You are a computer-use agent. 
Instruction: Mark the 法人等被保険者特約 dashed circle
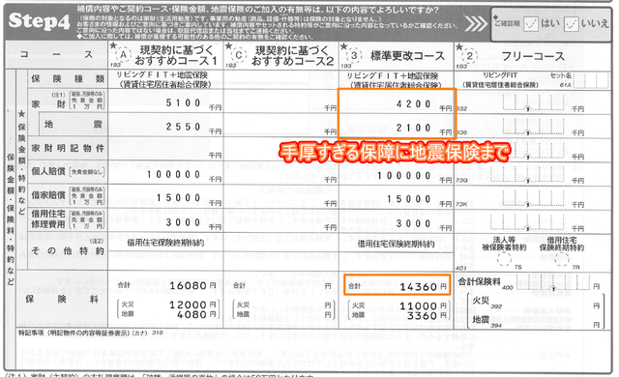504,259
